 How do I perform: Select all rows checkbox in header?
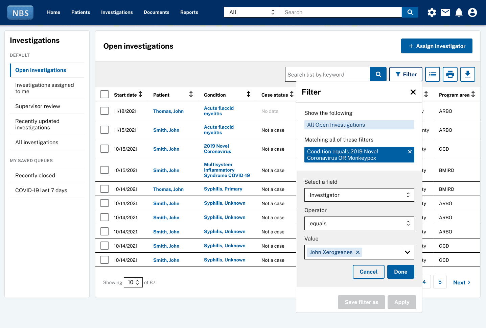[x=105, y=94]
